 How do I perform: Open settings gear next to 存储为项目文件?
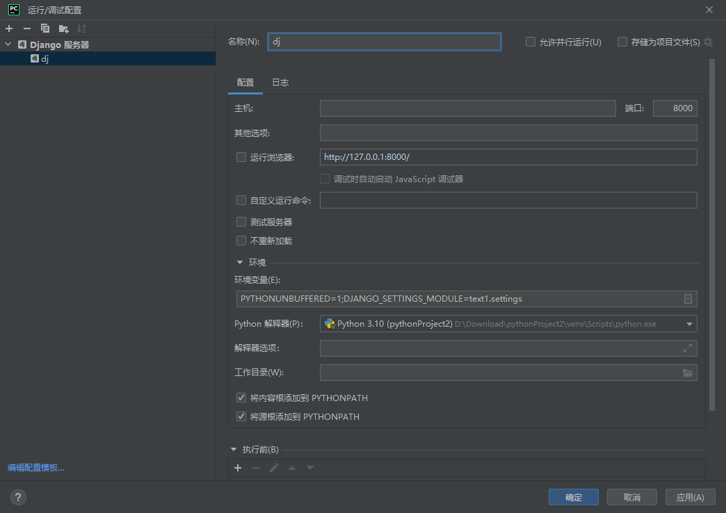(708, 42)
